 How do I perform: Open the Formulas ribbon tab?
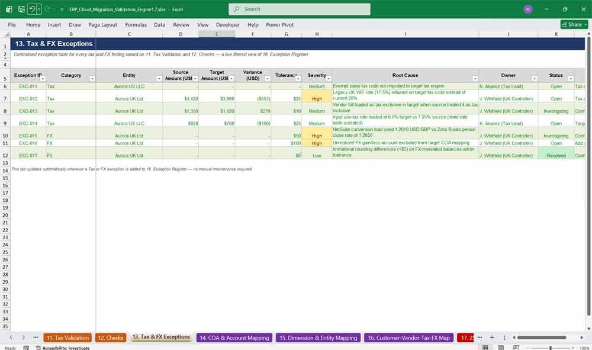coord(136,24)
